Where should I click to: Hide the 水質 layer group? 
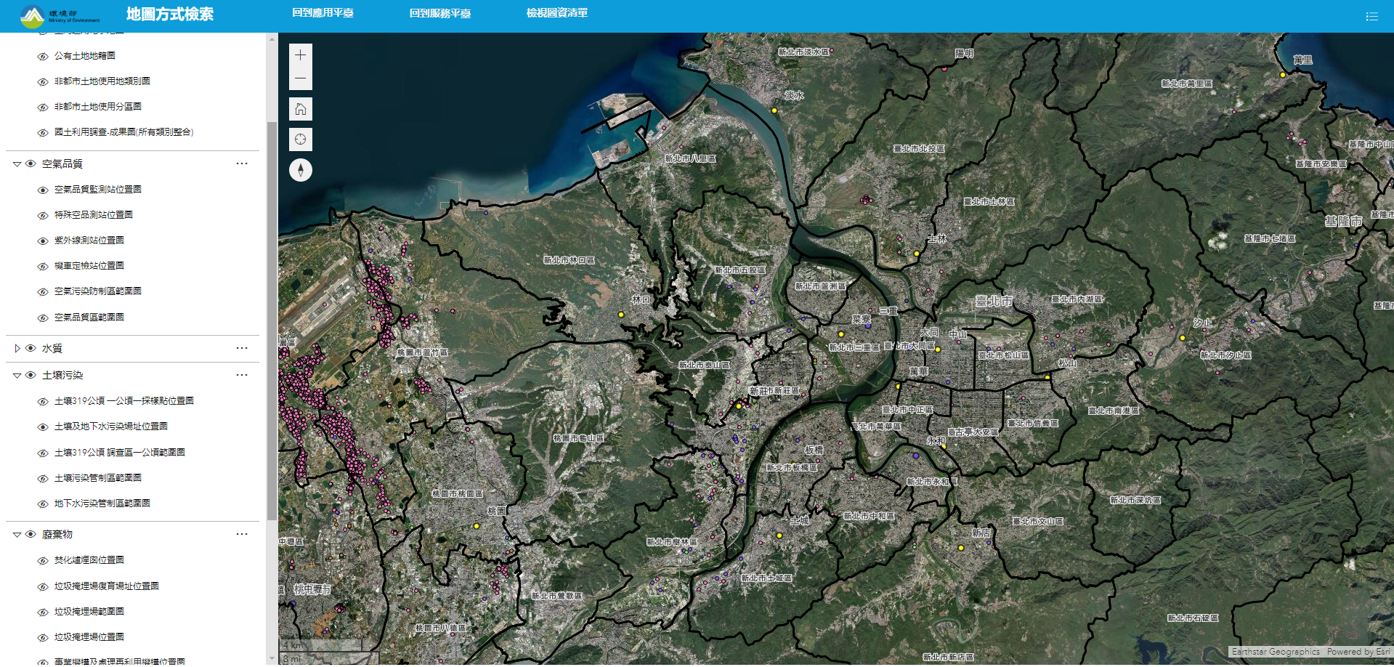click(31, 348)
